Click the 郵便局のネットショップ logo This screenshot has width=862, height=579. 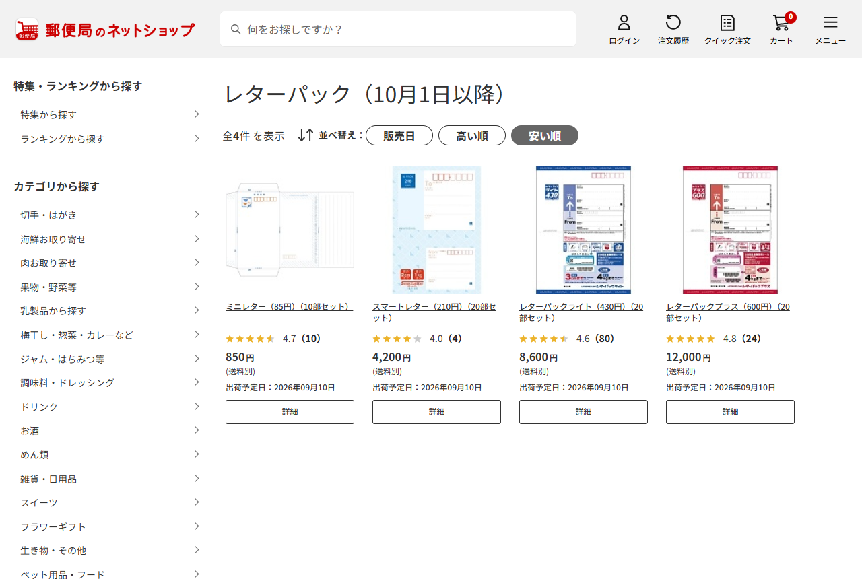click(x=104, y=30)
